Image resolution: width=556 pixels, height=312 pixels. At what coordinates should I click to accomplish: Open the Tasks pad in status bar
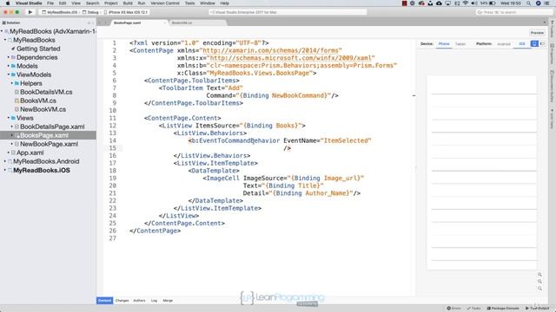click(473, 309)
